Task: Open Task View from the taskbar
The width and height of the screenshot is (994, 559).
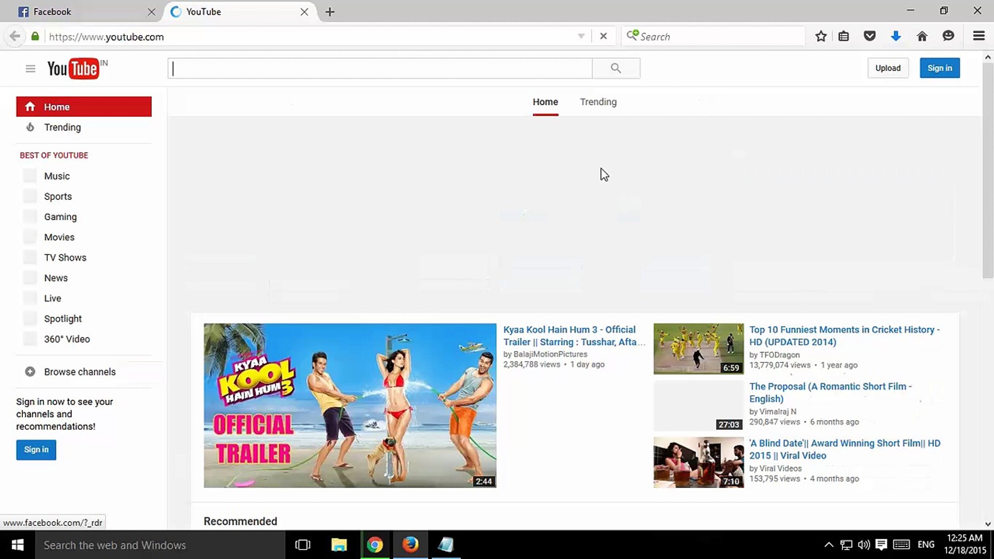Action: (303, 545)
